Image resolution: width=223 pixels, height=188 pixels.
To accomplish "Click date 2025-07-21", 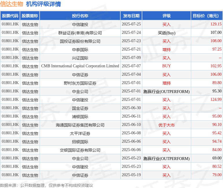I will point(131,49).
